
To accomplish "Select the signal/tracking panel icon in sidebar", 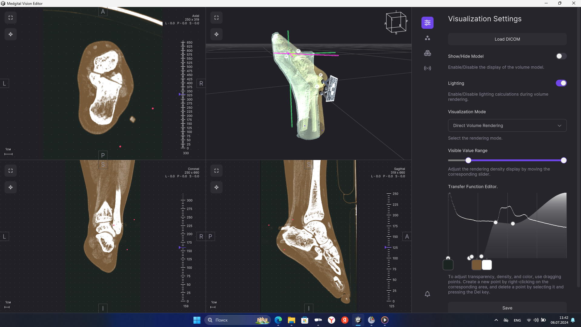I will (427, 68).
